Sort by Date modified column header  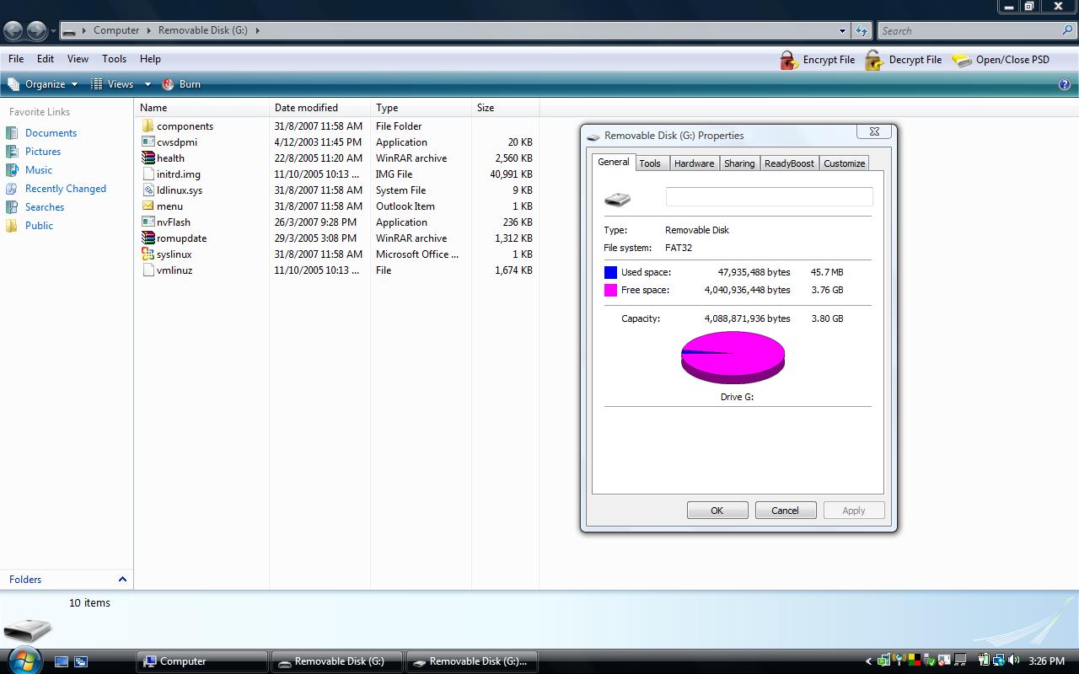(x=319, y=108)
